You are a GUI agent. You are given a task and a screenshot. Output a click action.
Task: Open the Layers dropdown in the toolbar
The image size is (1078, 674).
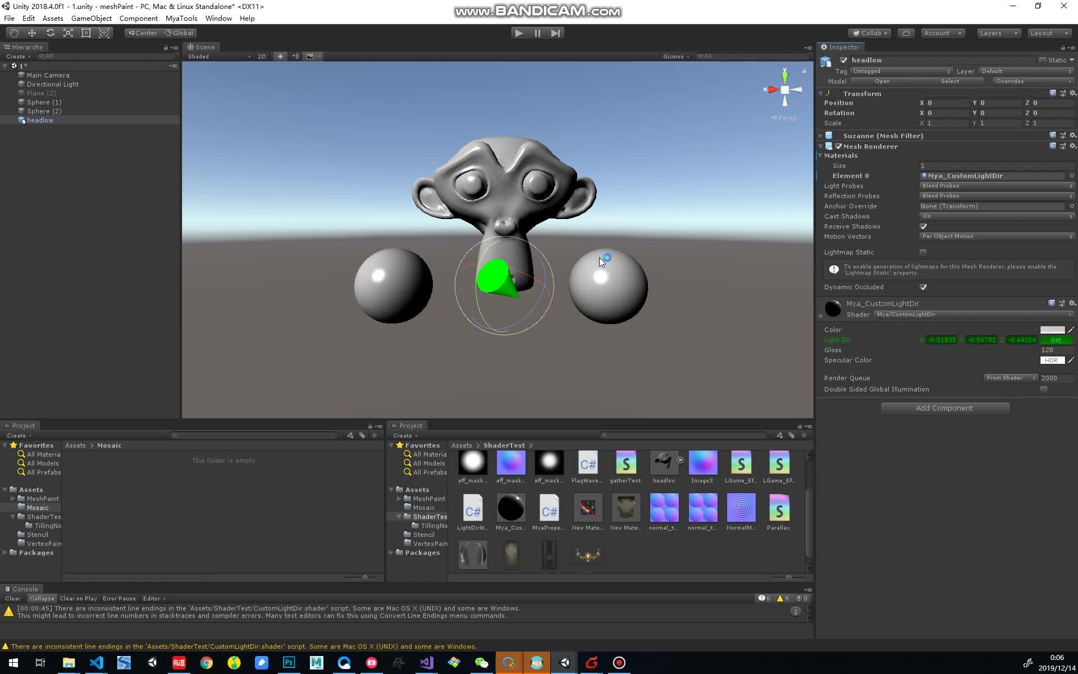pos(997,33)
